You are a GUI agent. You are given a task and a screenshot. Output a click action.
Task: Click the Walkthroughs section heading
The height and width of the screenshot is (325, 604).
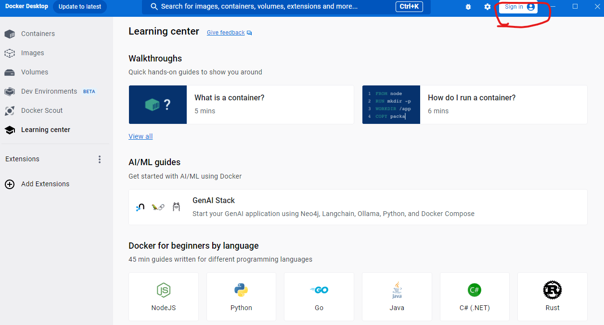[x=155, y=59]
